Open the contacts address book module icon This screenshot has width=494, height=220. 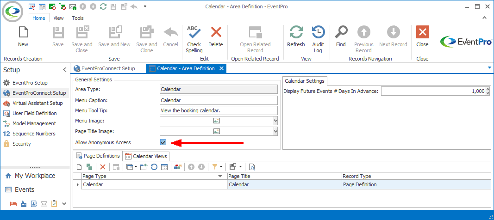pos(34,204)
